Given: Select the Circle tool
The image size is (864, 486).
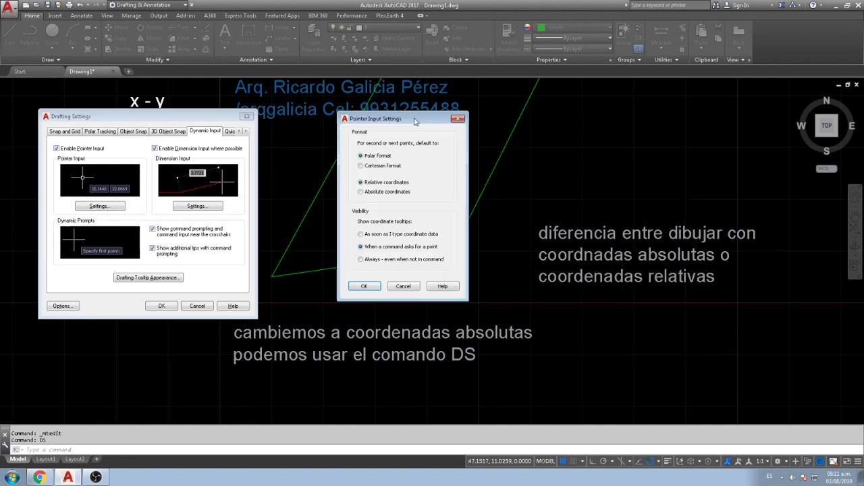Looking at the screenshot, I should pos(52,34).
